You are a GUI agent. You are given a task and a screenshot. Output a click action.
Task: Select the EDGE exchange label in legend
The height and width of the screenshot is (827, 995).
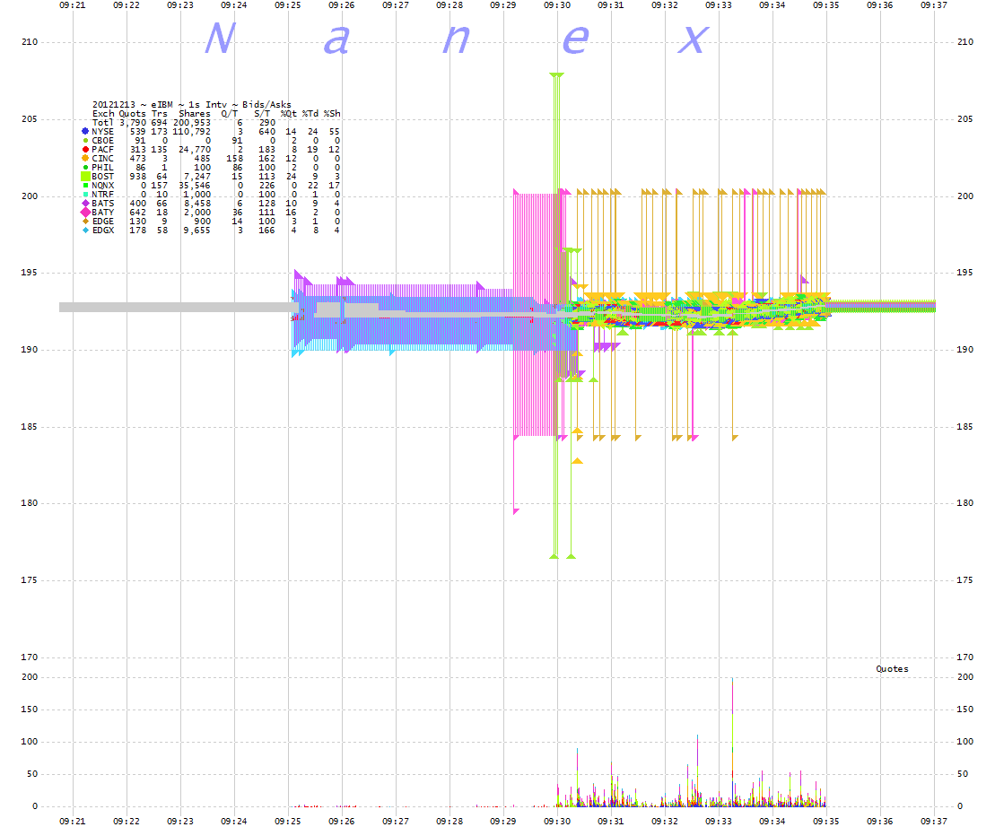click(103, 222)
